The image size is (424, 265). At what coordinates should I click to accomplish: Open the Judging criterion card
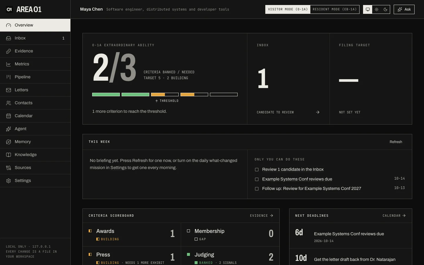(230, 256)
